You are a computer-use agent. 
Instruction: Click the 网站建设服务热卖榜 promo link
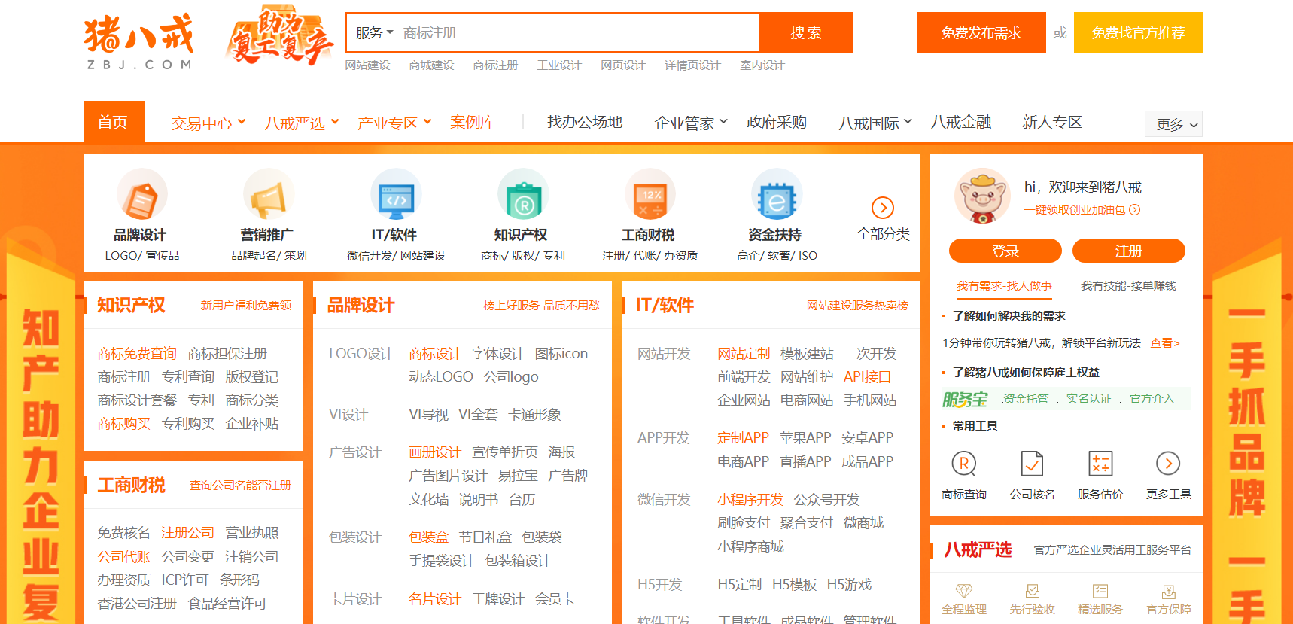coord(857,306)
